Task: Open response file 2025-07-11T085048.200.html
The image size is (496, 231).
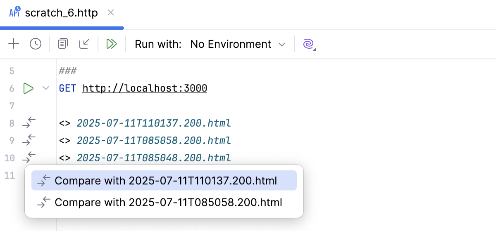Action: click(153, 158)
